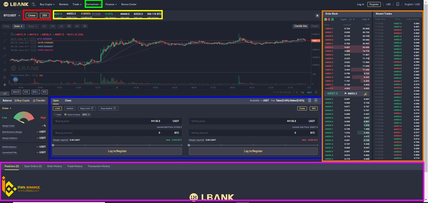Viewport: 428px width, 203px height.
Task: Click the back arrow in chart toolbar
Action: [x=5, y=85]
